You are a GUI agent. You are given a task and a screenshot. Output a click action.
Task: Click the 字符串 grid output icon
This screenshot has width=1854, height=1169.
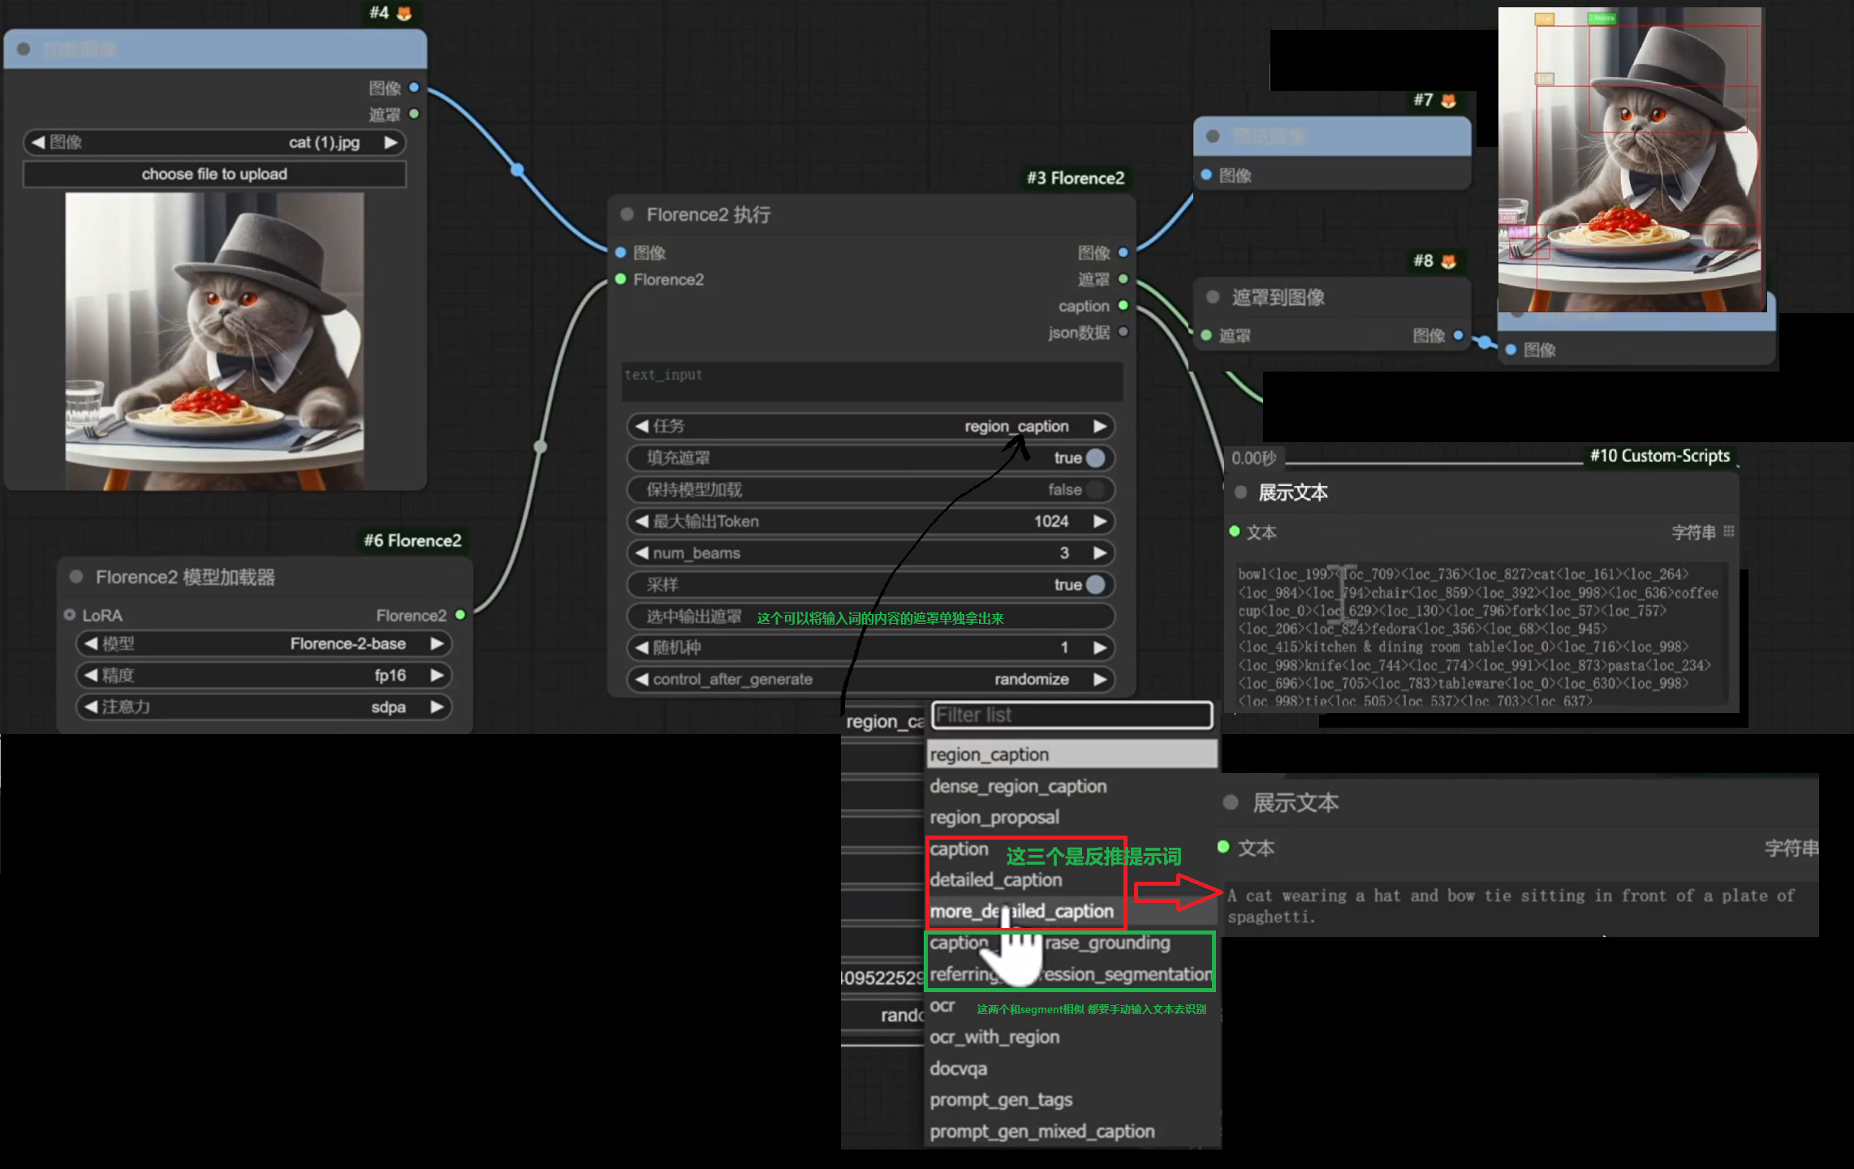point(1728,531)
